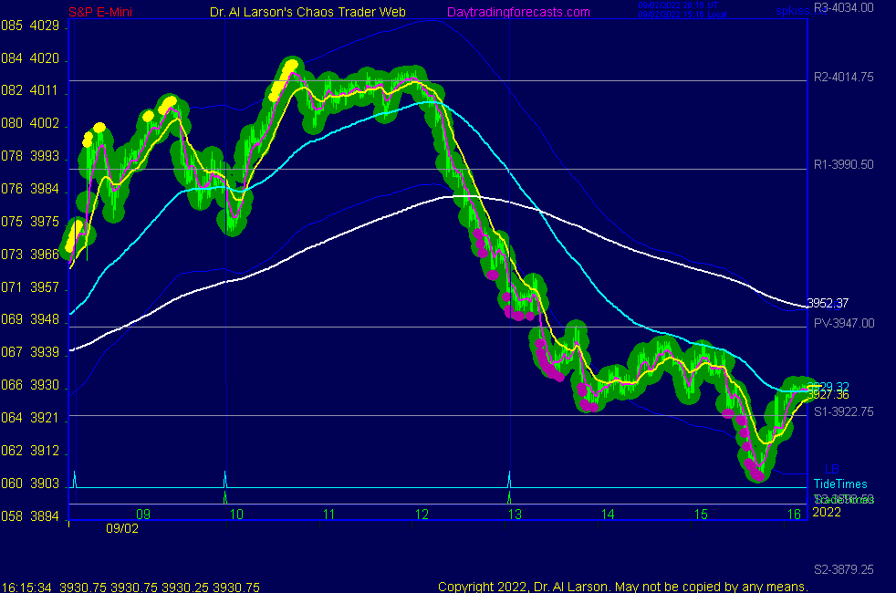Click the 09/02 date label
The image size is (896, 593).
pyautogui.click(x=121, y=528)
